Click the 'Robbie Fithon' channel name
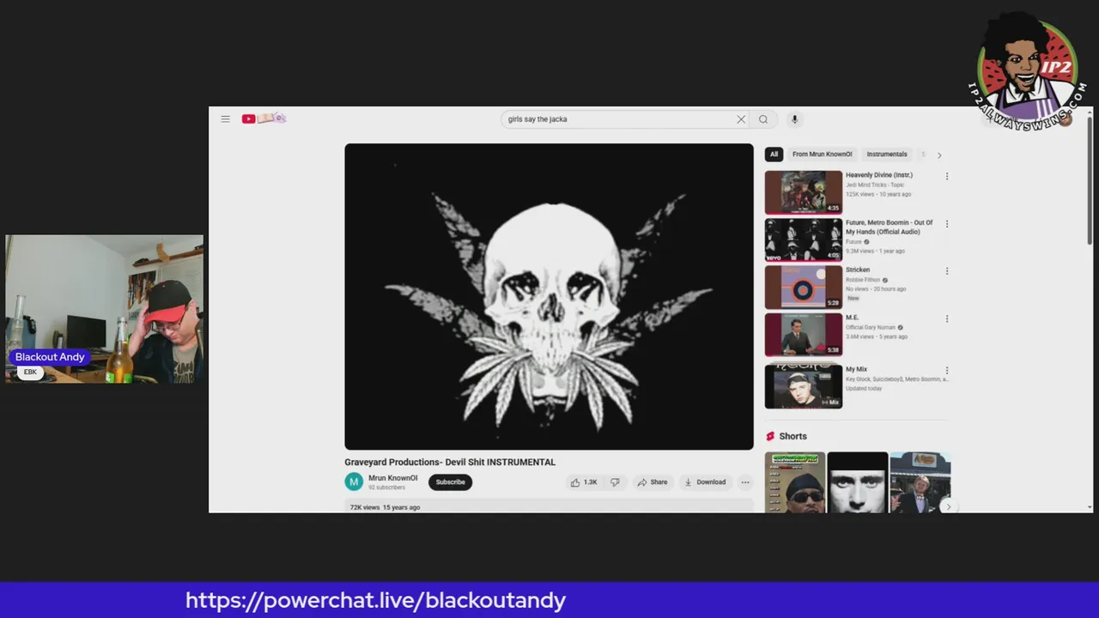 [x=863, y=280]
